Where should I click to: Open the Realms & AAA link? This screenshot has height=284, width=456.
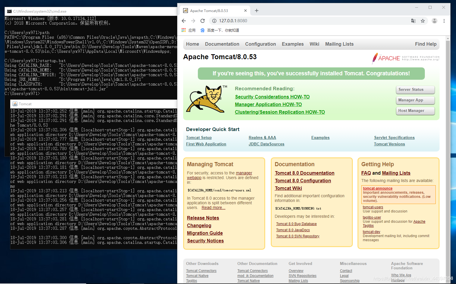[262, 137]
